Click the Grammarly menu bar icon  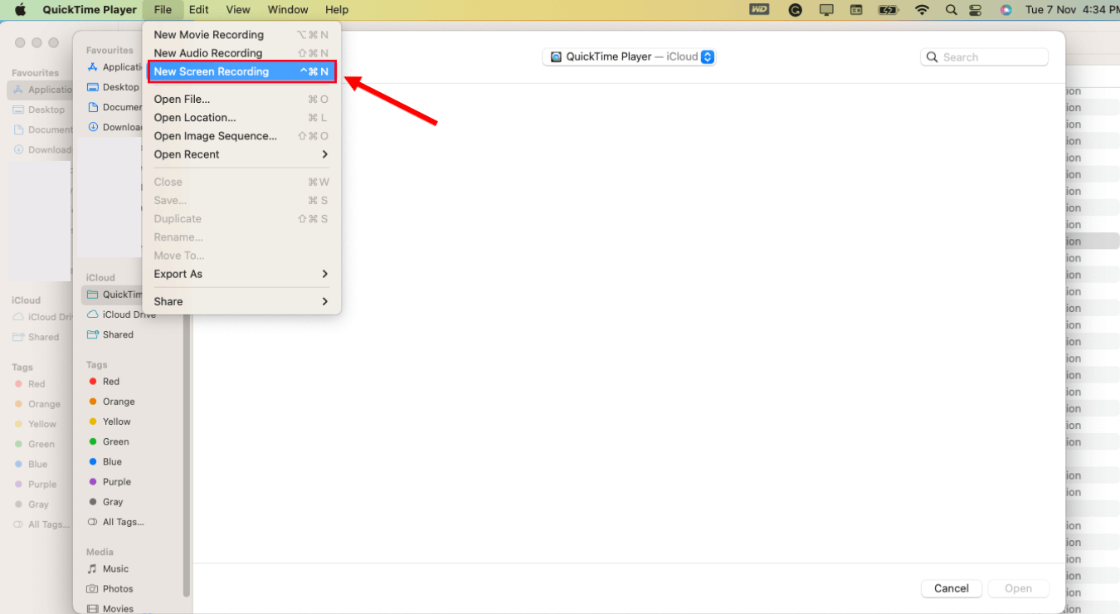[796, 10]
